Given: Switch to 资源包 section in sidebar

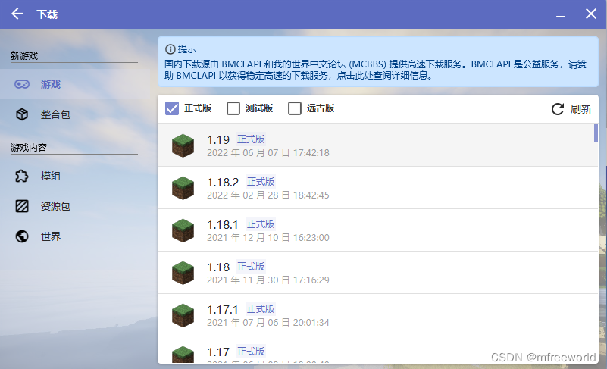Looking at the screenshot, I should pyautogui.click(x=75, y=206).
